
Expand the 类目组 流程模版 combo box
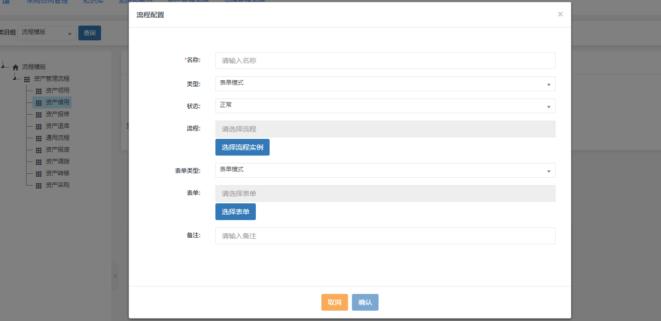tap(47, 32)
